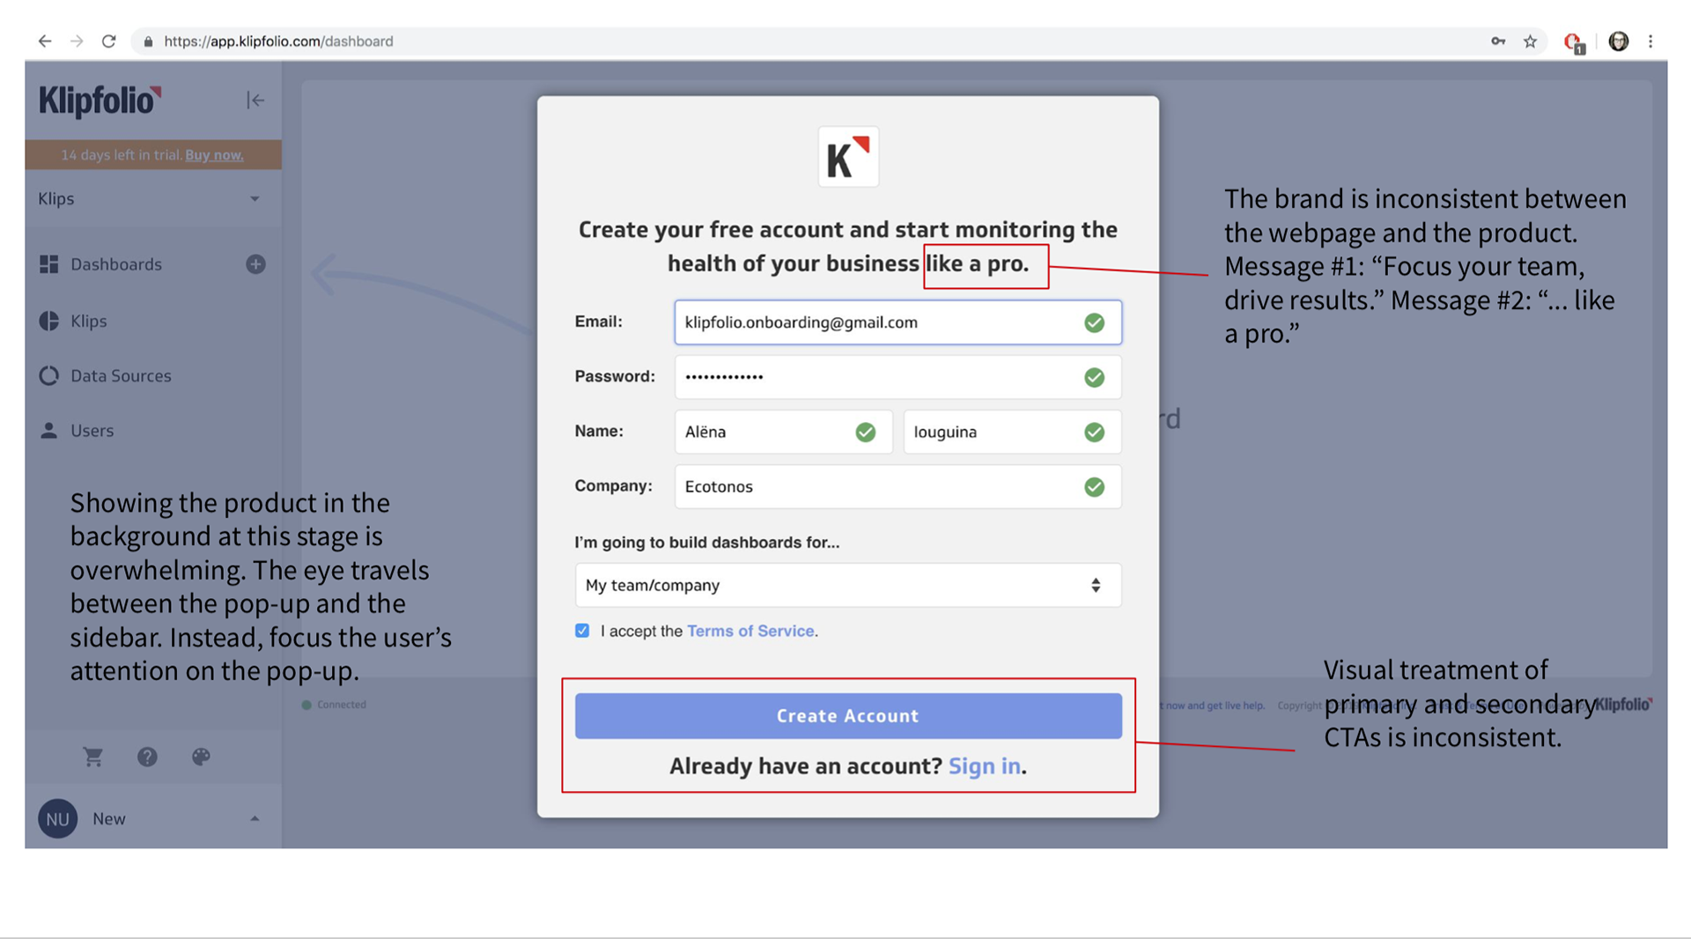Click the first name field Alëna

783,432
